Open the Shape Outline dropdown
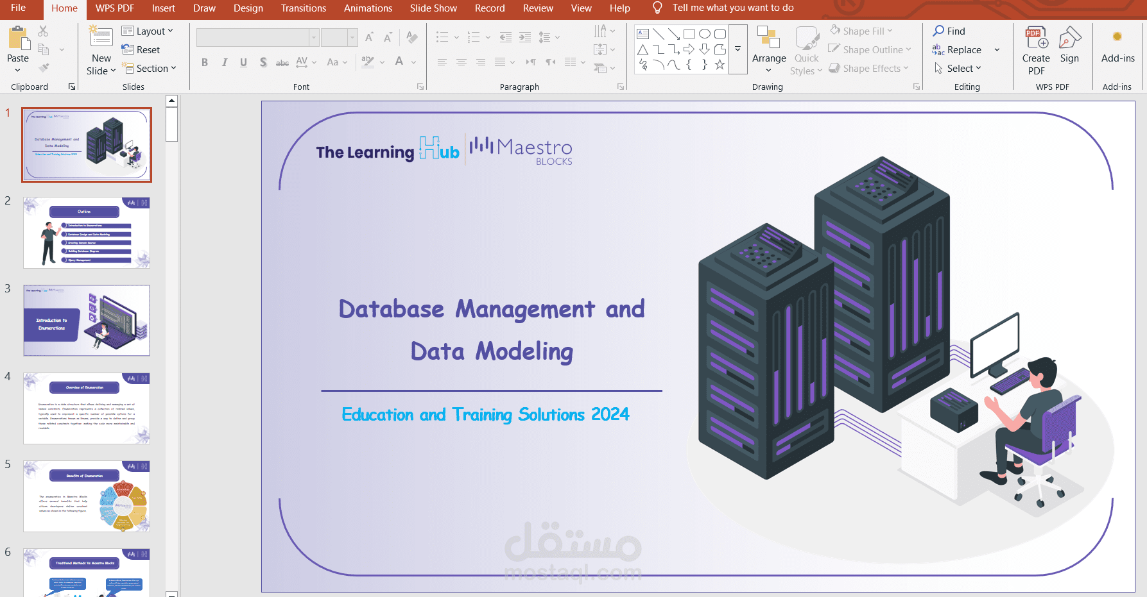The image size is (1147, 597). (870, 49)
